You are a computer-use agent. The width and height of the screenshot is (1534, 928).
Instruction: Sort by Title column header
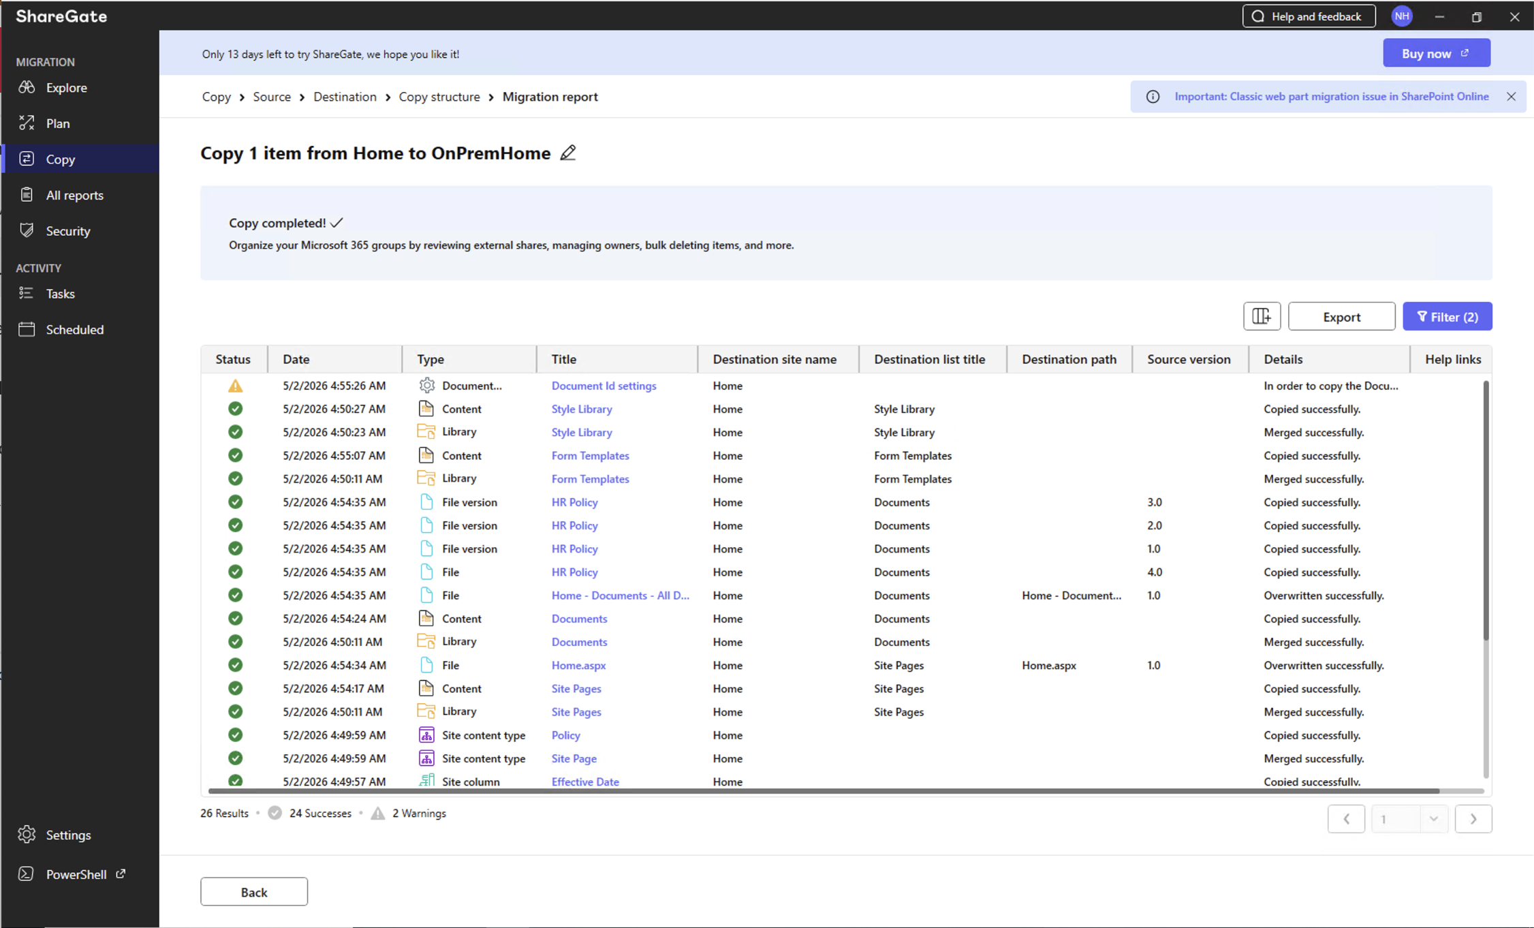coord(617,359)
